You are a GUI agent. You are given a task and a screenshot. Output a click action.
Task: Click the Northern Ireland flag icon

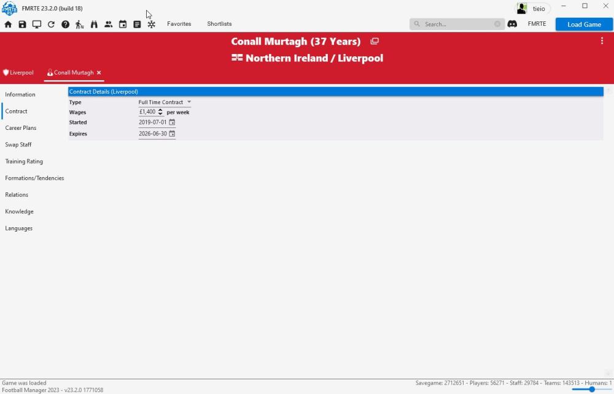coord(237,58)
